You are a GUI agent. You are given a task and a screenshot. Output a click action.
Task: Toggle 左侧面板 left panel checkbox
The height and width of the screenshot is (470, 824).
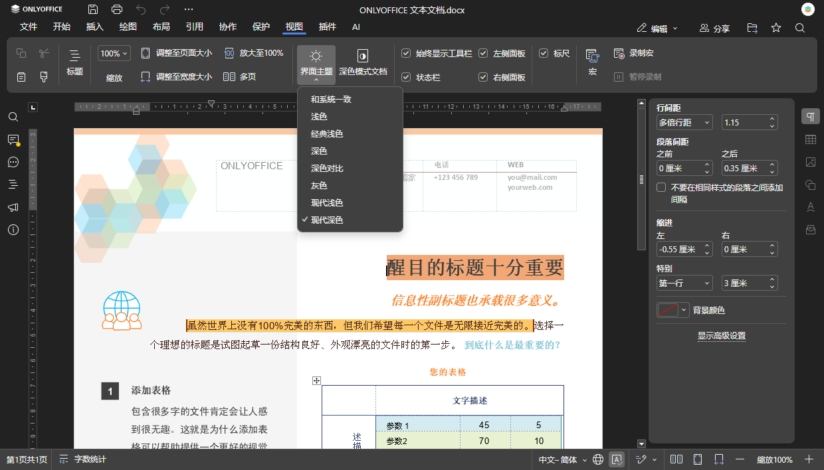[x=483, y=53]
